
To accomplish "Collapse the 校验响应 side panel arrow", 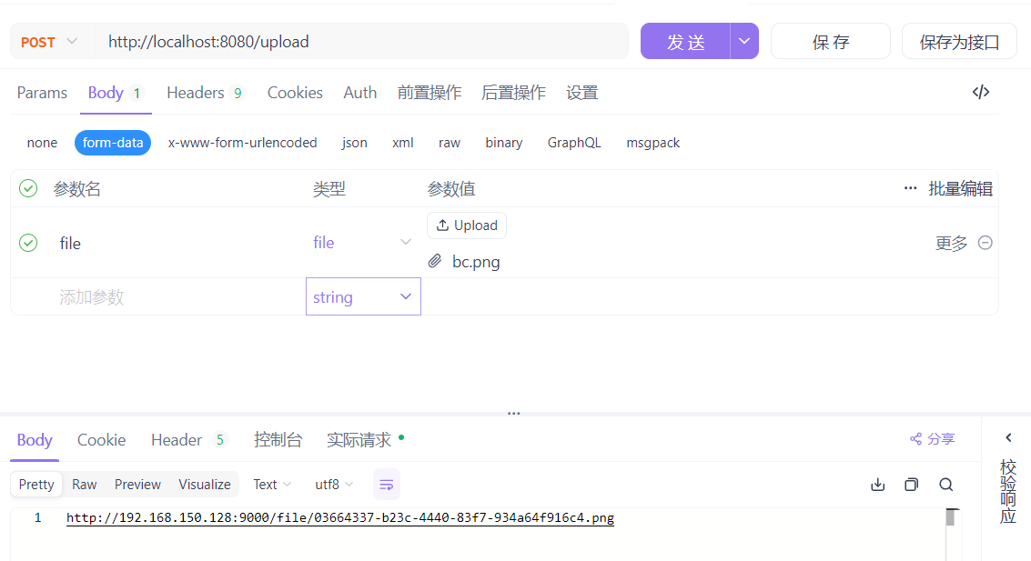I will 1007,438.
